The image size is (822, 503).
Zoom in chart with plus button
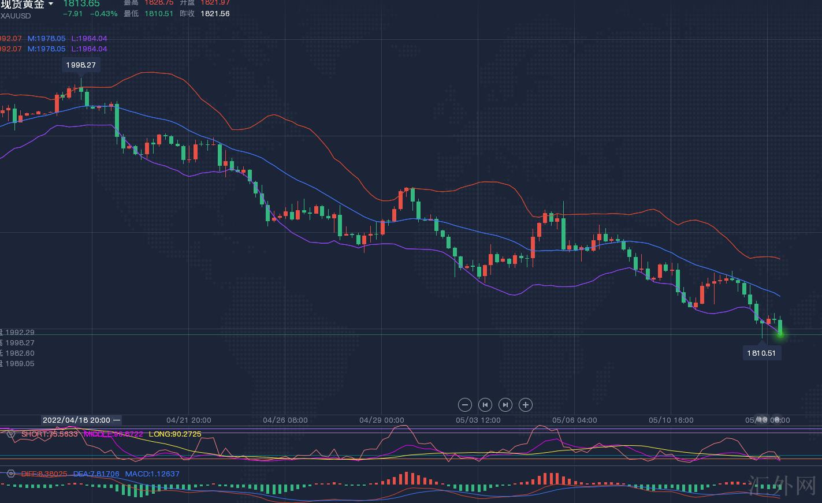pyautogui.click(x=525, y=405)
